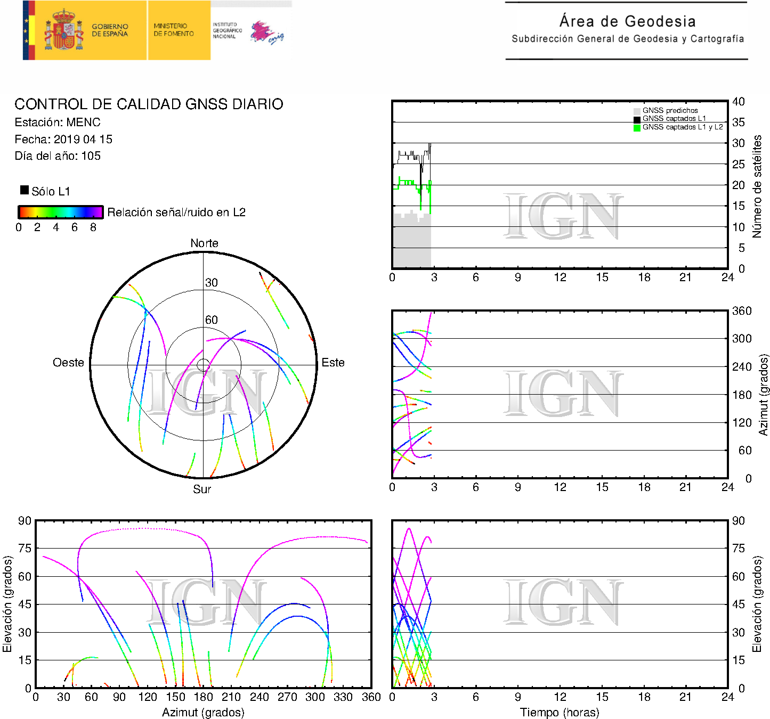Click the zenith center circle of the sky plot
This screenshot has height=719, width=770.
click(x=203, y=365)
